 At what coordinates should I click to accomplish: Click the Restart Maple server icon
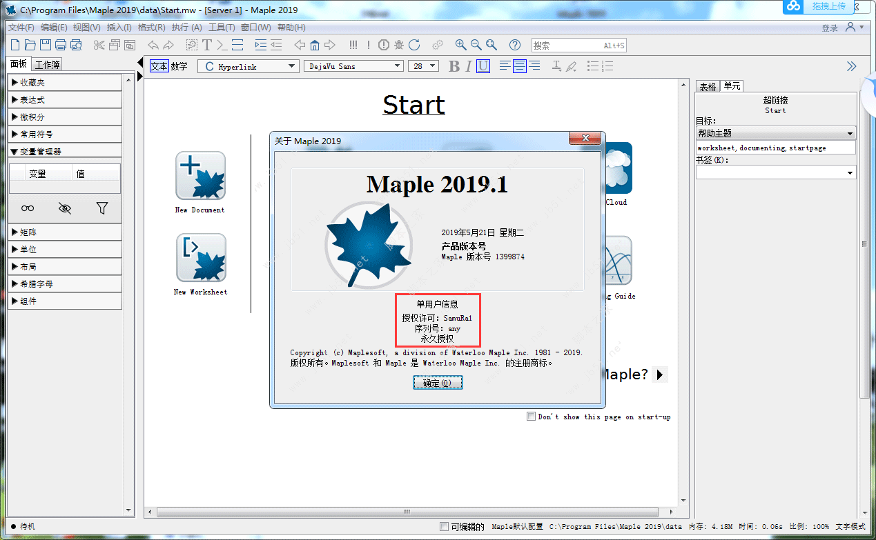point(414,45)
